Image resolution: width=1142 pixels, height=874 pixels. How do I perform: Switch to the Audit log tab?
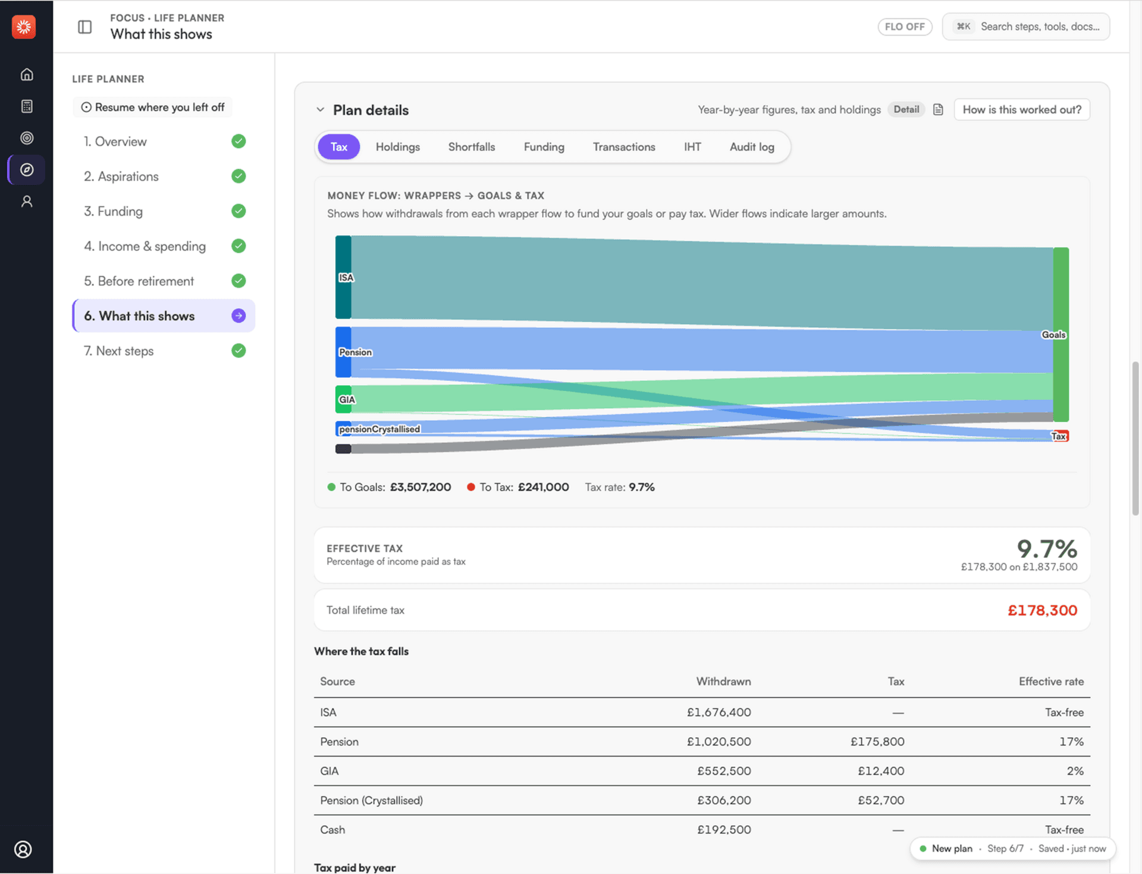[752, 147]
